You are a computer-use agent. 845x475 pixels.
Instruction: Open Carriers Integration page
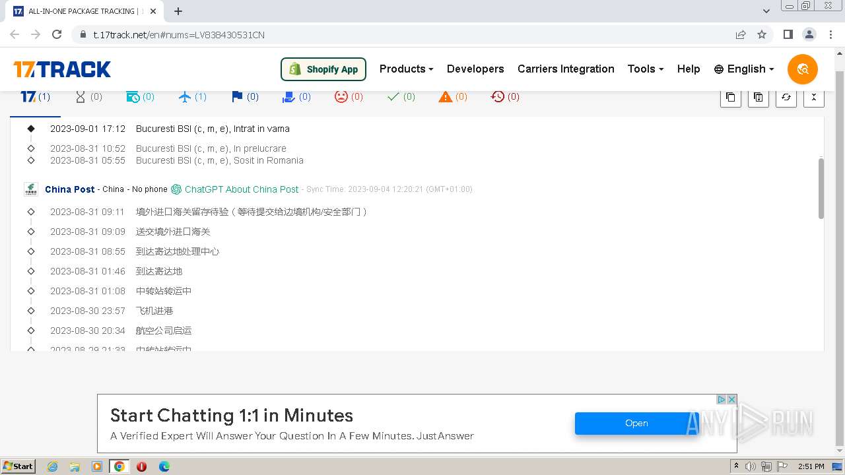coord(566,69)
